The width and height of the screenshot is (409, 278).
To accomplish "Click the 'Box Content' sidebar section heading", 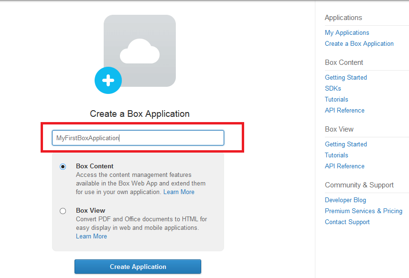I will (x=344, y=62).
